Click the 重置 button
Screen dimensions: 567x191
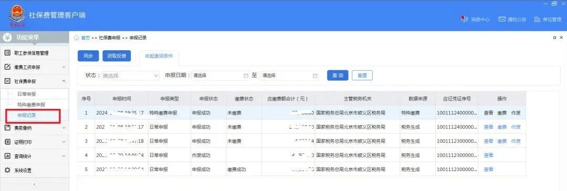pos(362,75)
